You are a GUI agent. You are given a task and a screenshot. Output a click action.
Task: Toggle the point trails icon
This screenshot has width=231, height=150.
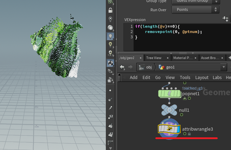(110, 108)
